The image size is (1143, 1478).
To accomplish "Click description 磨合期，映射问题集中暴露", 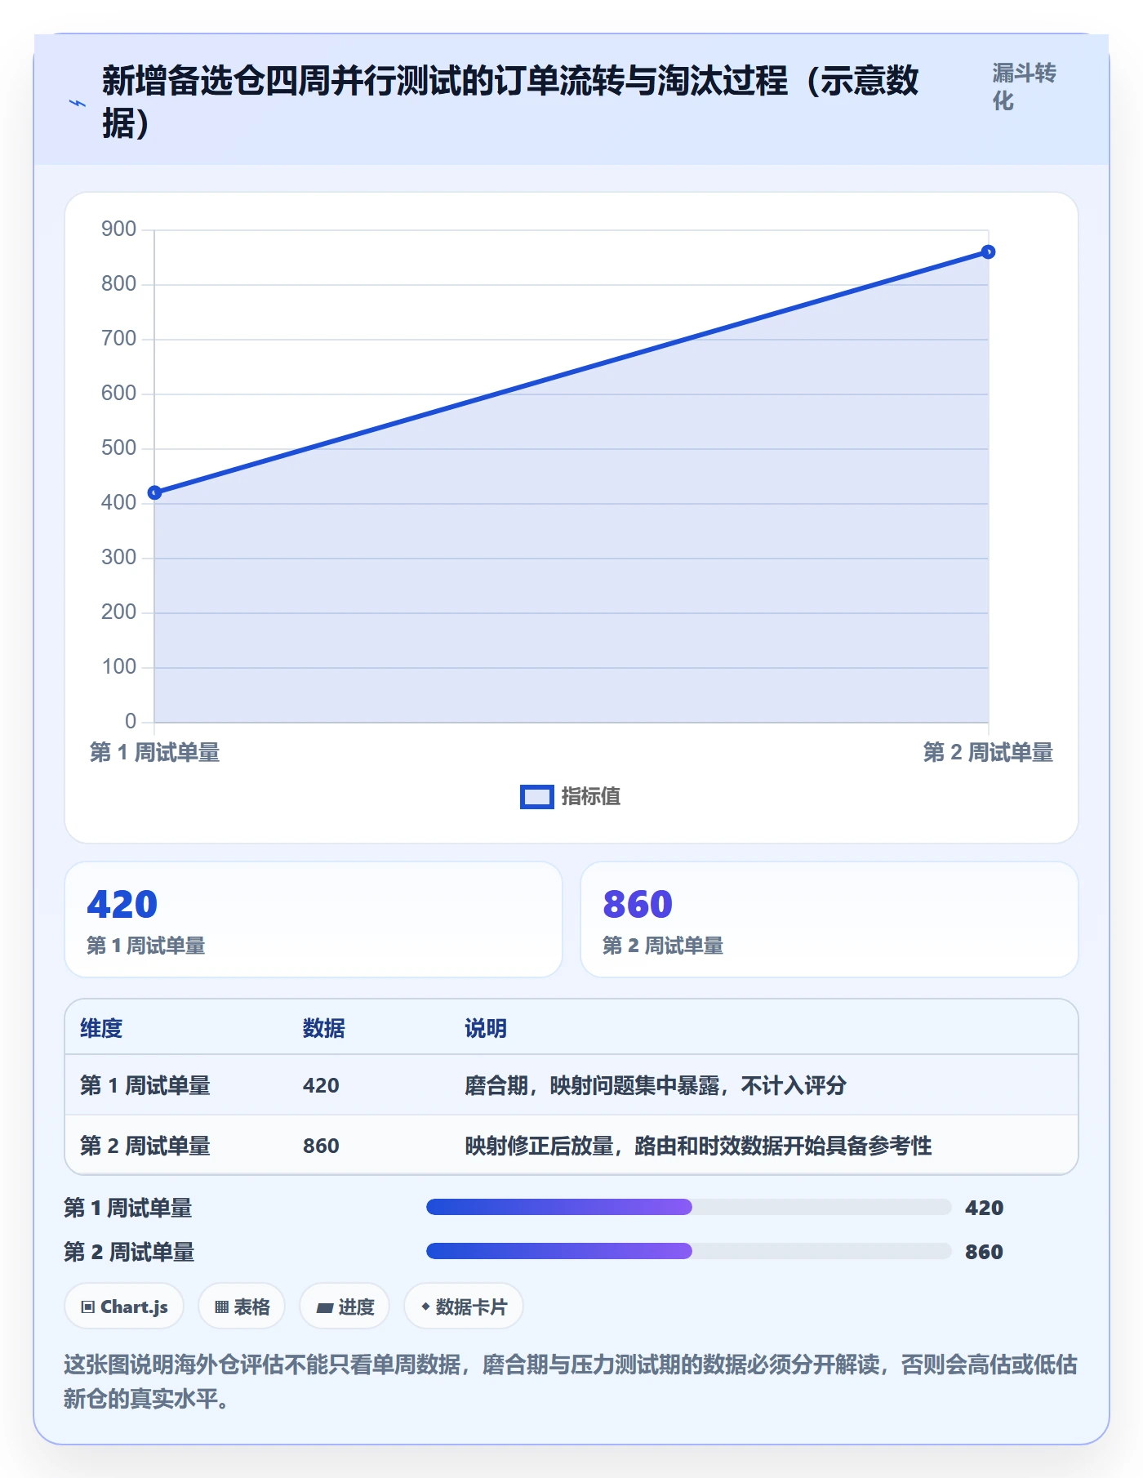I will tap(656, 1085).
